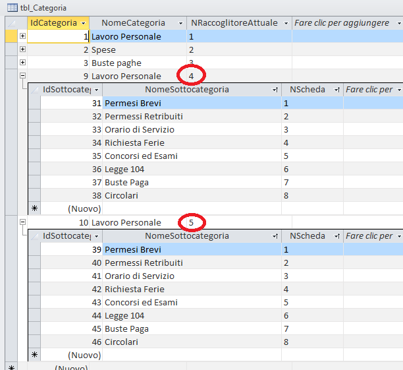Click NRaccoglitoreAttuale value 2 for Spese
The height and width of the screenshot is (370, 403).
tap(239, 49)
